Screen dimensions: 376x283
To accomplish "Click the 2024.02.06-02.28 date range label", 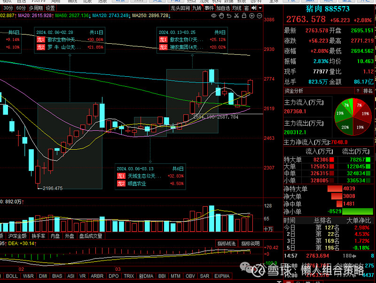I will [x=55, y=32].
